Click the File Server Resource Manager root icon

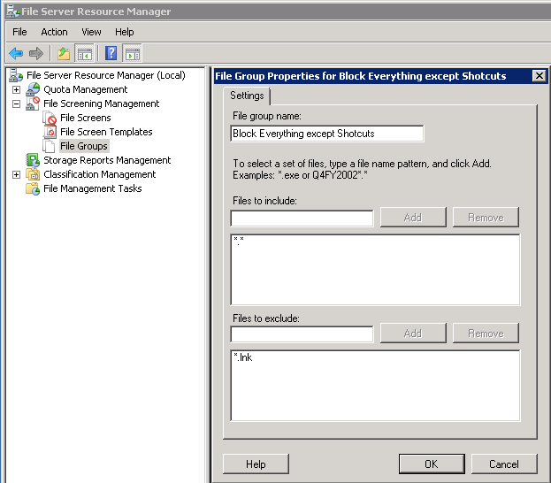tap(16, 75)
